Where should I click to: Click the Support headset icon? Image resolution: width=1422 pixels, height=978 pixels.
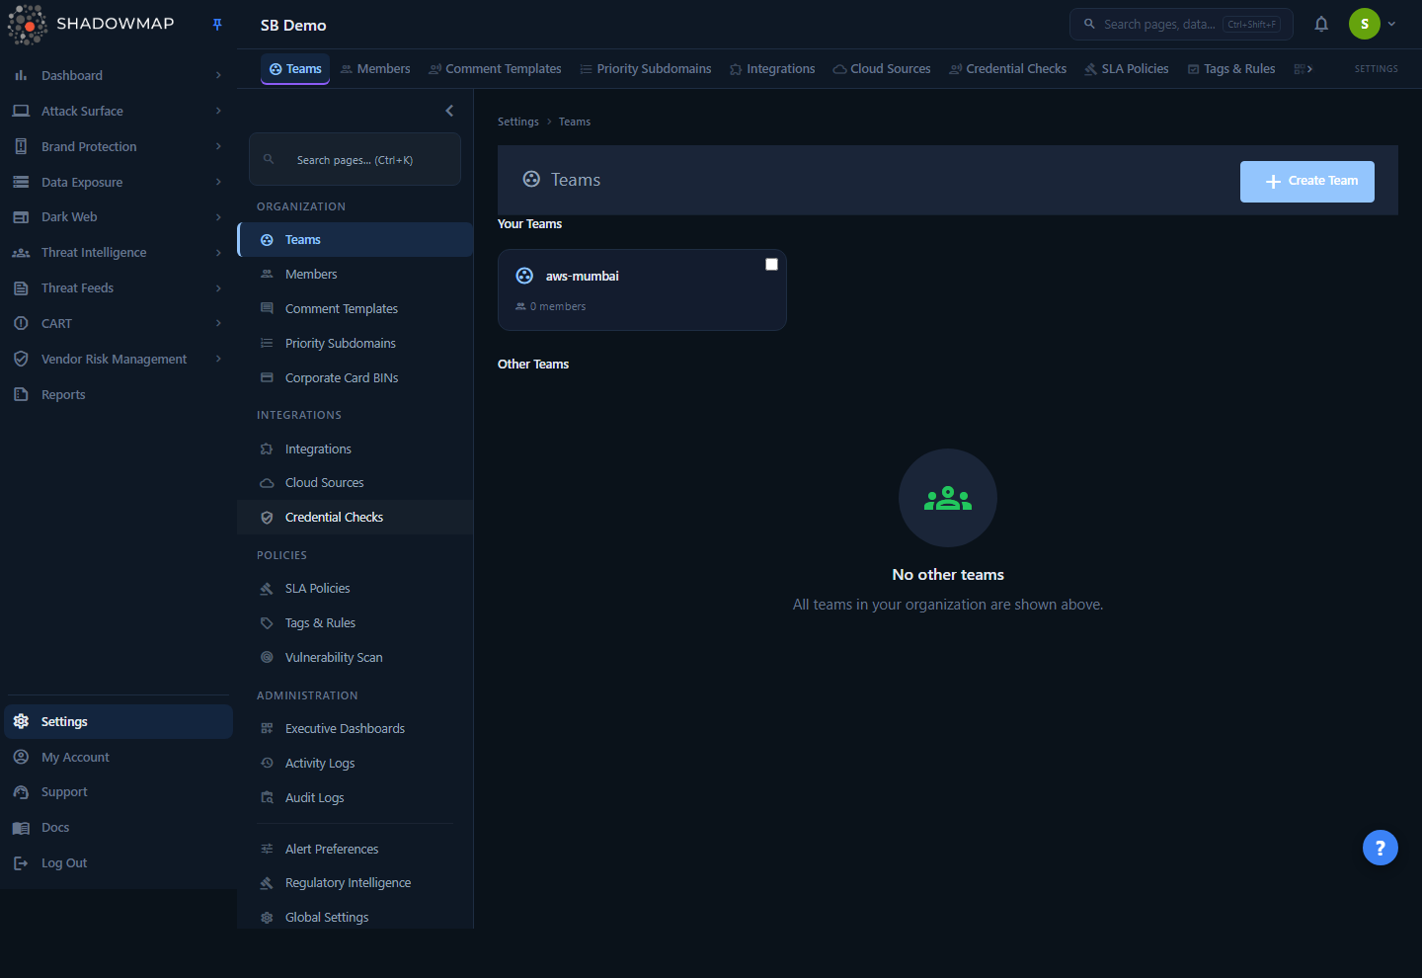[x=21, y=792]
